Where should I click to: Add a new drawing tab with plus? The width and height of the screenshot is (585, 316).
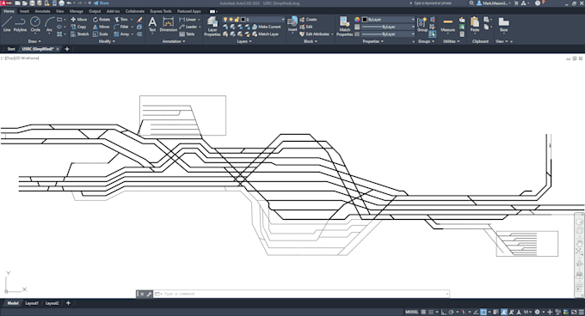click(x=67, y=49)
